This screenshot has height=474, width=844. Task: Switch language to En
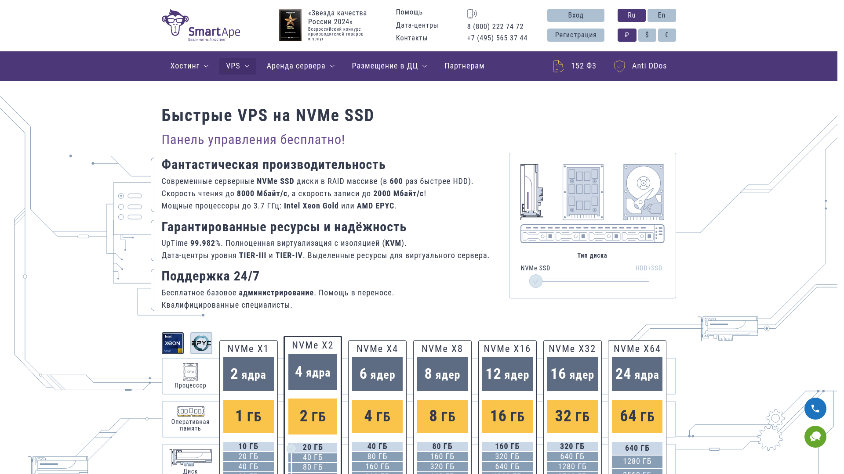(661, 15)
